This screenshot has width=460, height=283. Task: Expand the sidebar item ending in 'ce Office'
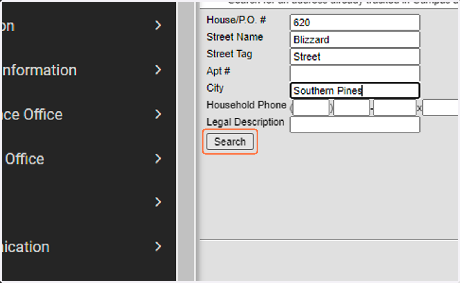tap(158, 114)
